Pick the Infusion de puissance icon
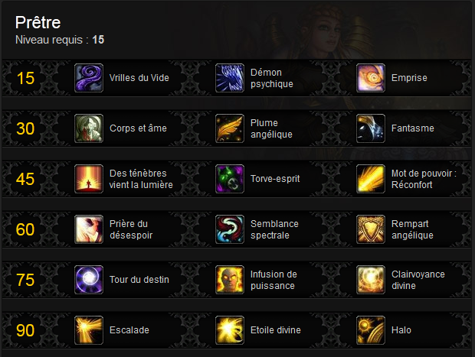The height and width of the screenshot is (357, 475). click(x=230, y=280)
